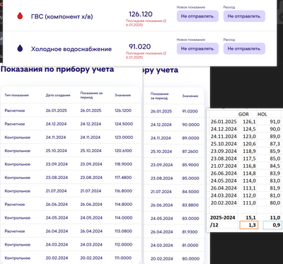Click the GOR column header in the spreadsheet
This screenshot has height=264, width=283.
(243, 115)
